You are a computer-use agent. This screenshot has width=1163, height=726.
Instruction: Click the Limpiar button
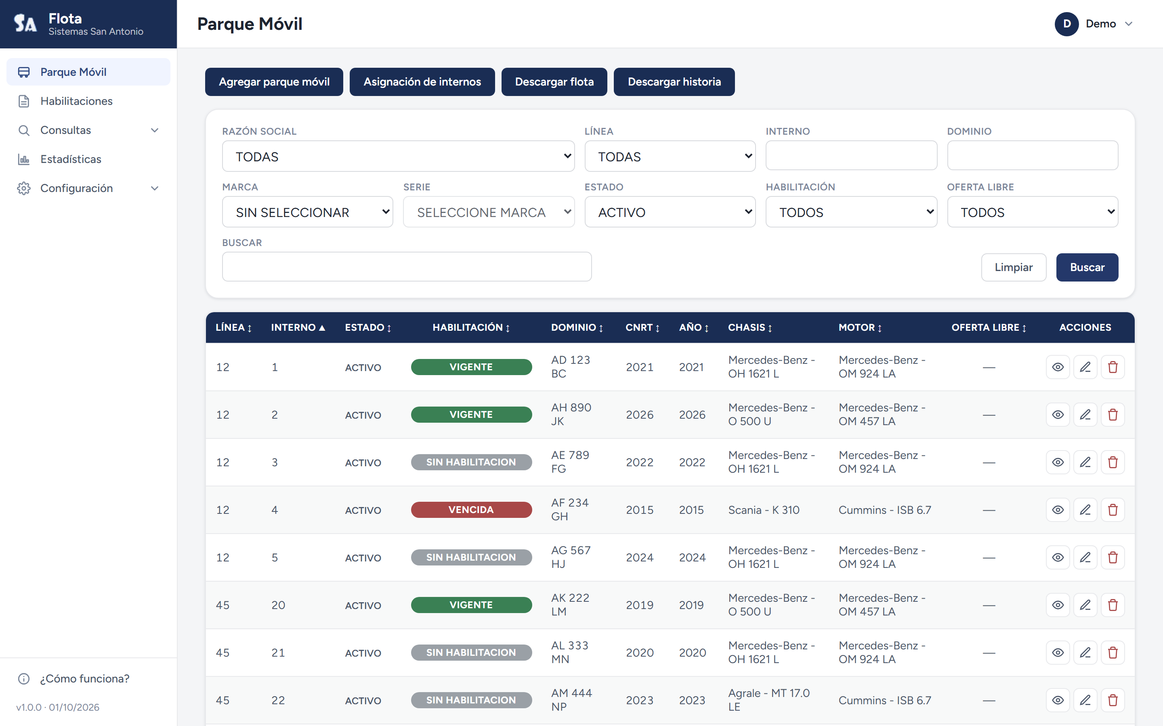click(x=1013, y=267)
